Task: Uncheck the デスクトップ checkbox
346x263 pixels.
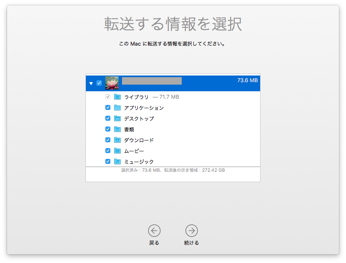Action: 108,118
